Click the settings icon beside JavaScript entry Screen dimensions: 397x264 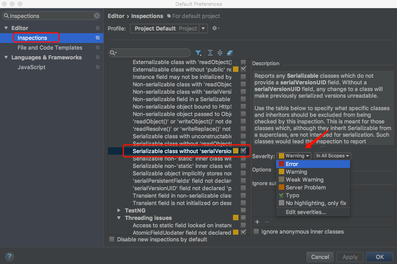coord(98,67)
